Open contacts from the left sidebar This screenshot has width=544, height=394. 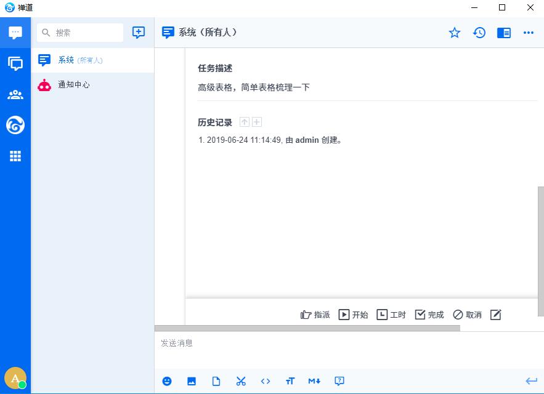pyautogui.click(x=15, y=95)
